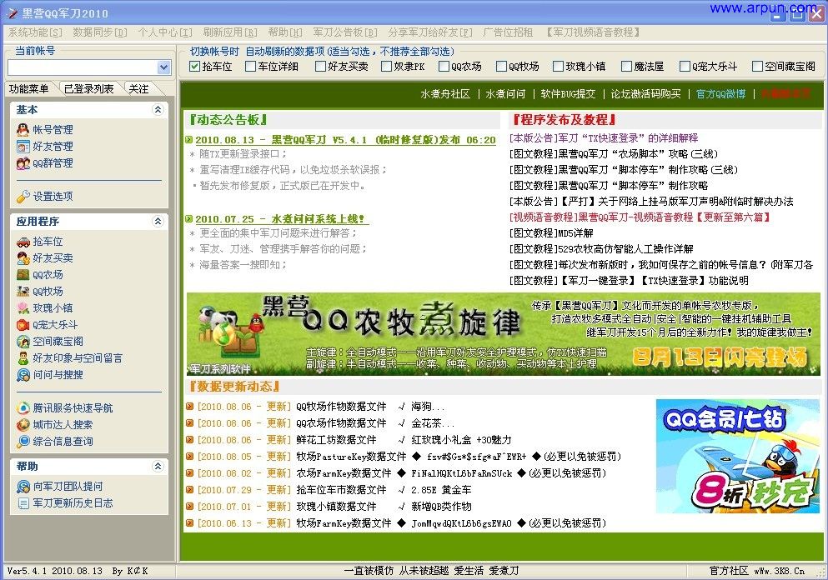This screenshot has width=828, height=580.
Task: Open the 军刀视频语音教程 menu item
Action: point(594,32)
